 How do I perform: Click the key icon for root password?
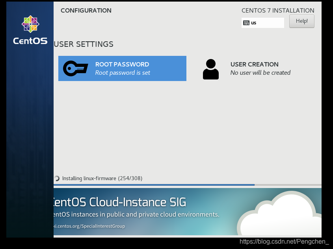pyautogui.click(x=76, y=68)
